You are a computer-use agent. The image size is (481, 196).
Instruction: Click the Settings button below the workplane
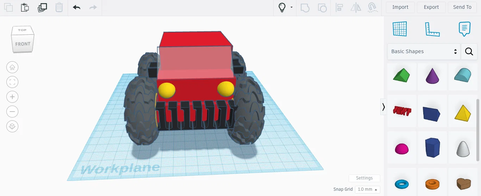coord(364,178)
